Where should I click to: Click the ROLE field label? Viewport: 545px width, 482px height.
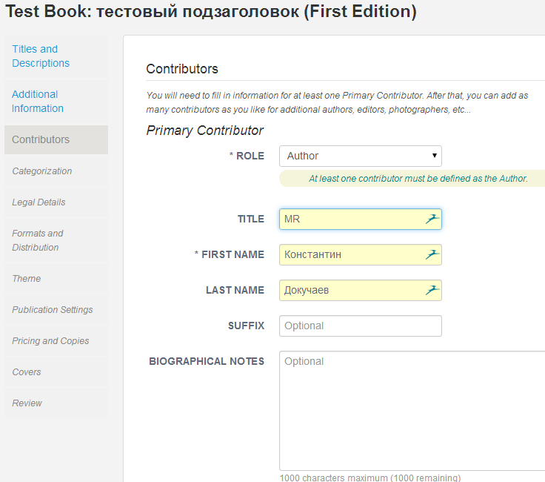[247, 156]
